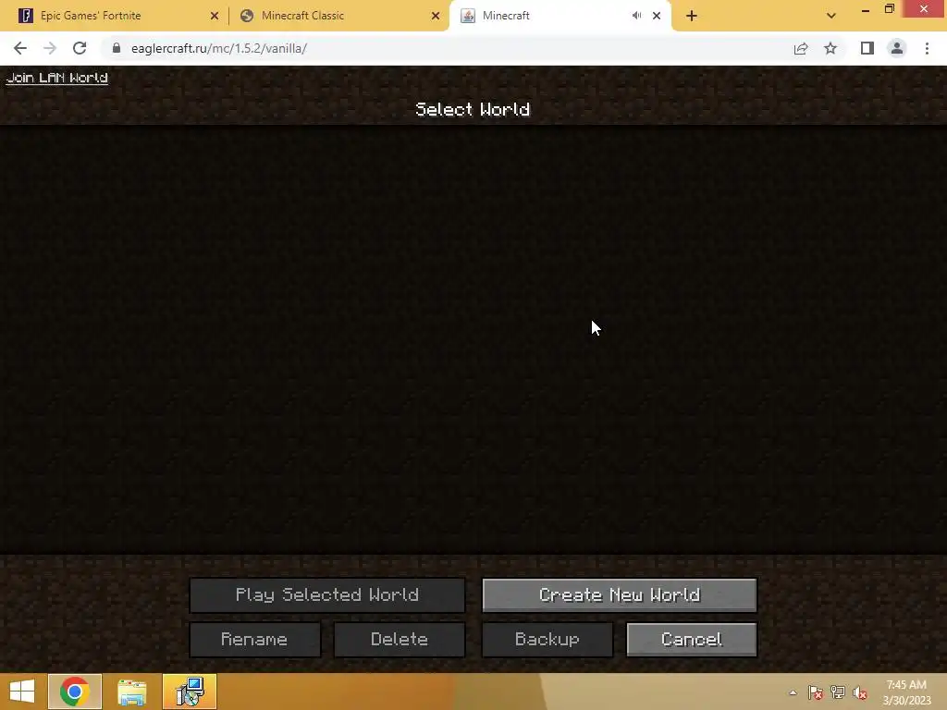947x710 pixels.
Task: Switch to Minecraft Classic tab
Action: pyautogui.click(x=338, y=16)
